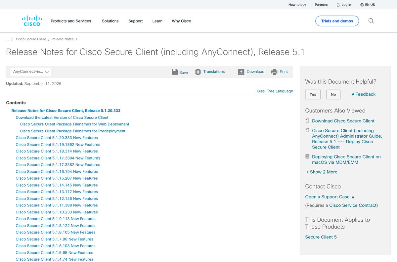The image size is (397, 262).
Task: Click Print text label in toolbar
Action: [x=284, y=71]
